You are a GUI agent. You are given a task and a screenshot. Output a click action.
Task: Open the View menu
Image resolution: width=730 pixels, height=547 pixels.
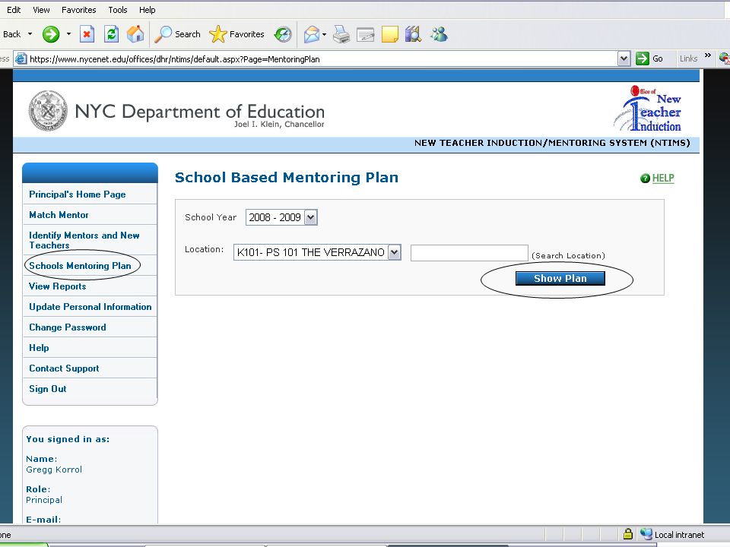pos(41,10)
